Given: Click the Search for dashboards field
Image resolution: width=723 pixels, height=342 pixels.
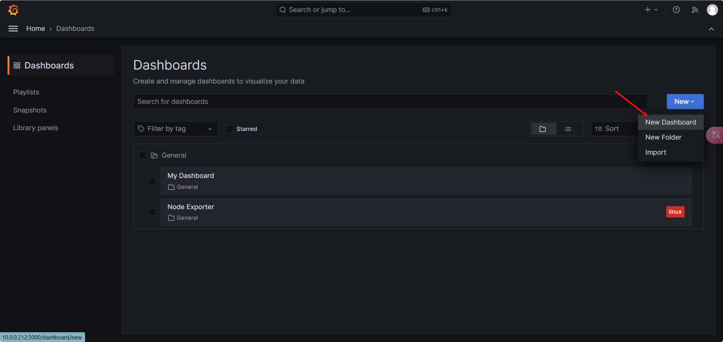Looking at the screenshot, I should click(390, 102).
